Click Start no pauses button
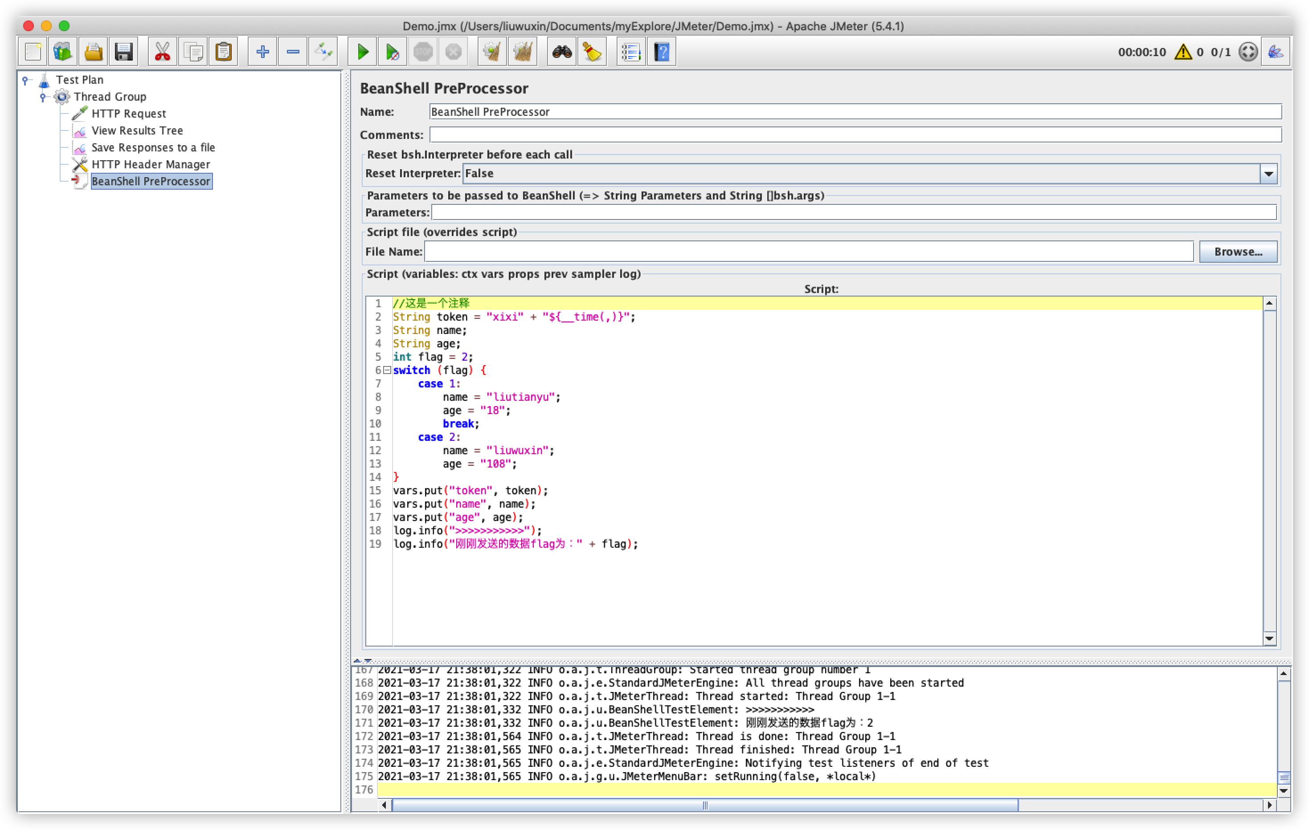Image resolution: width=1309 pixels, height=830 pixels. click(x=393, y=52)
